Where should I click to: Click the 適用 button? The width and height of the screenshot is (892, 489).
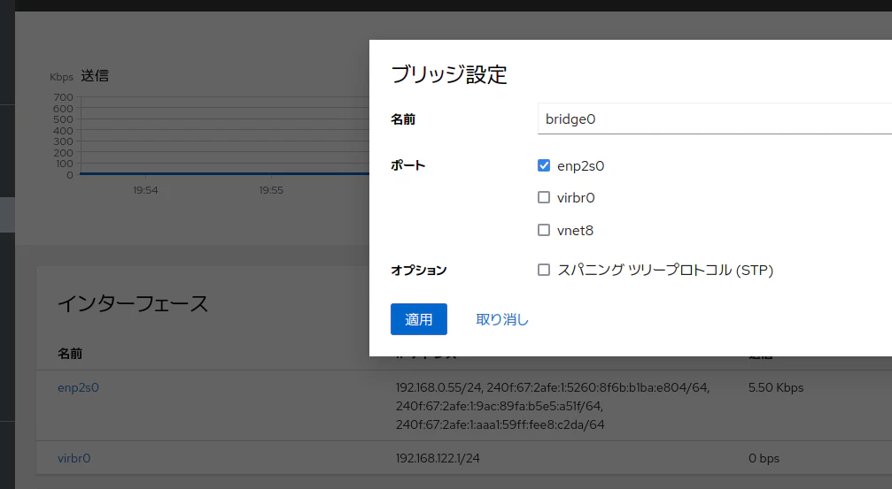(419, 319)
